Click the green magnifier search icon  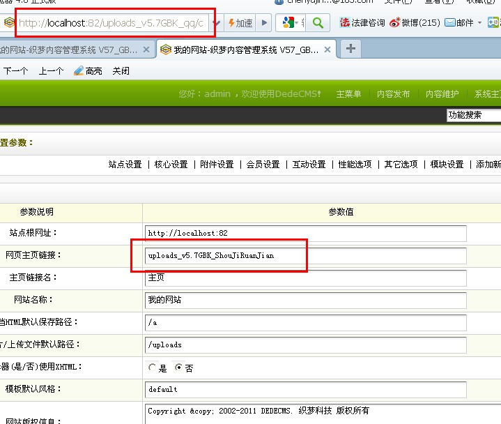(318, 23)
